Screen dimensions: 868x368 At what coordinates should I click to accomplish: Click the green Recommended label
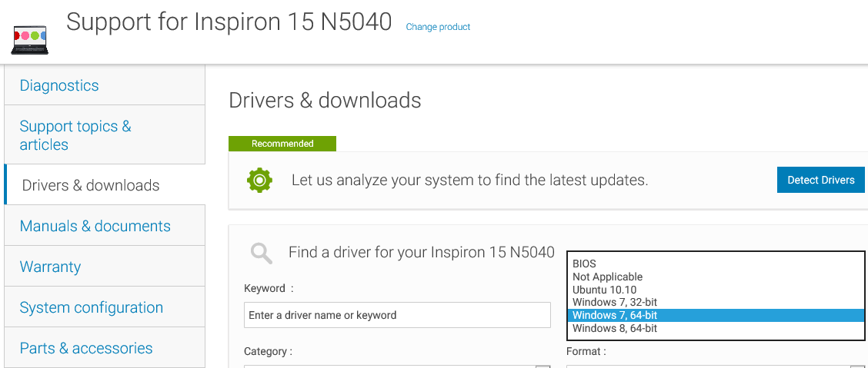click(x=282, y=144)
